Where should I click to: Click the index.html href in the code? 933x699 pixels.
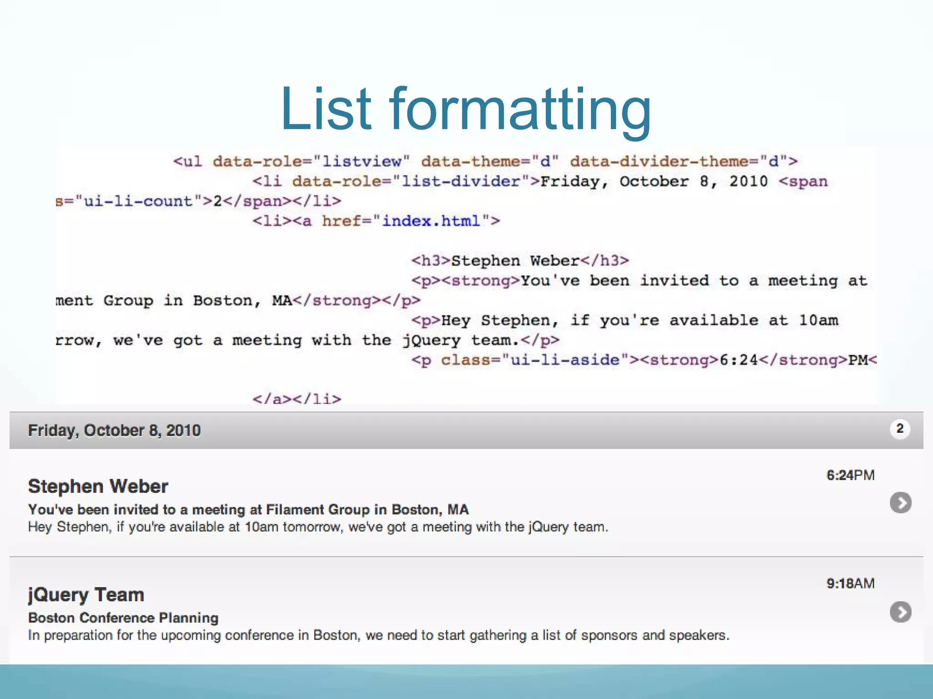tap(431, 221)
